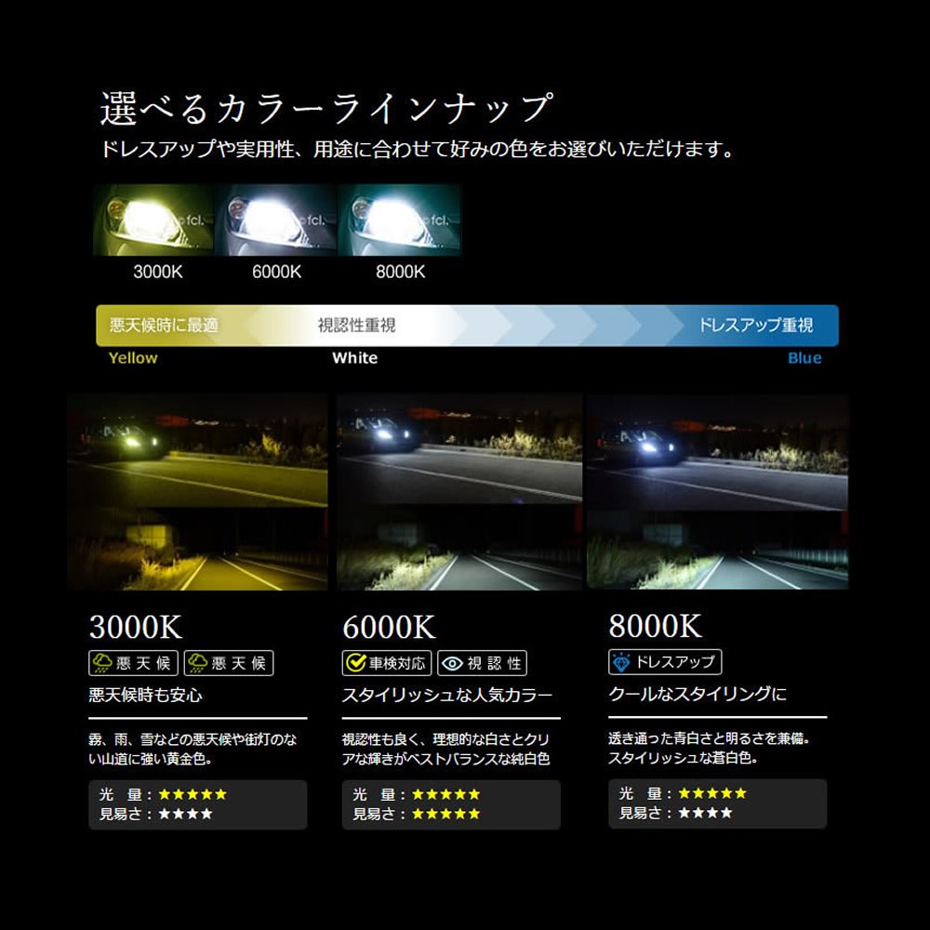Click the 光量 star rating under 8000K
Screen dimensions: 930x930
click(712, 793)
